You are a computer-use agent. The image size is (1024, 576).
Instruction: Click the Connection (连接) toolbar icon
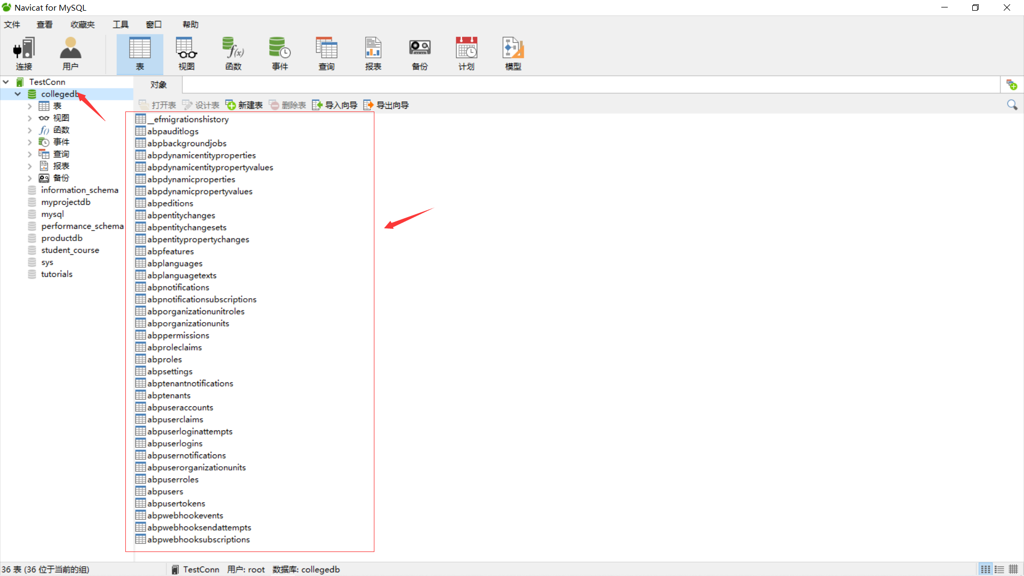click(x=24, y=53)
